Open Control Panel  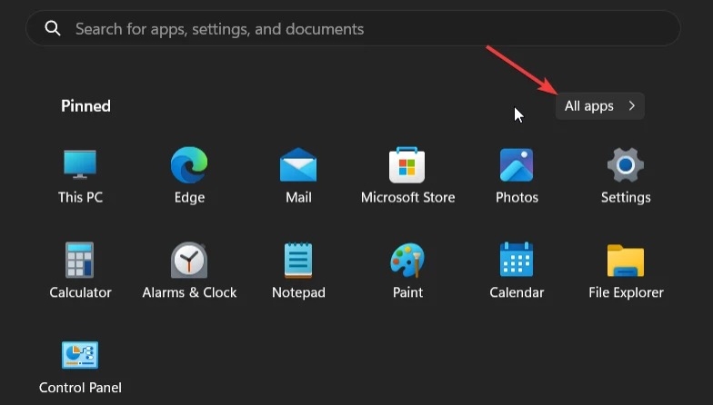click(80, 368)
